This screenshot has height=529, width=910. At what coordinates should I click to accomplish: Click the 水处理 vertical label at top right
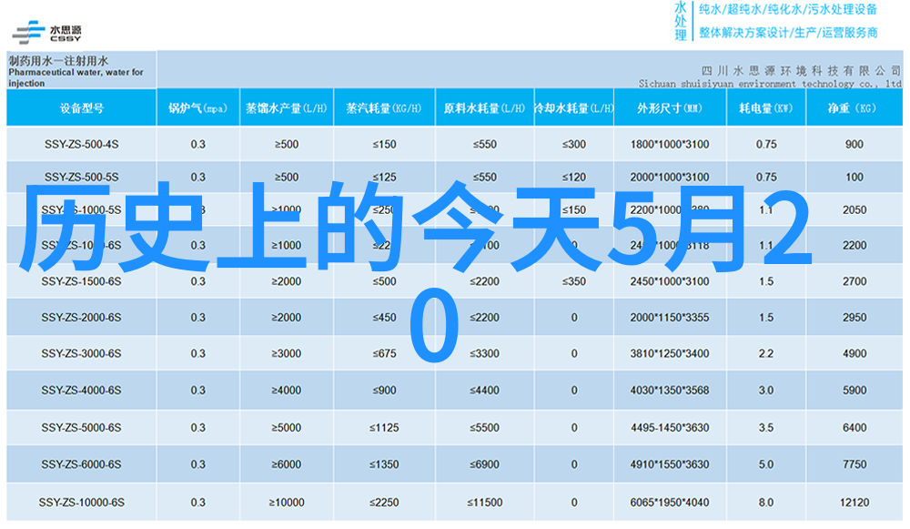pyautogui.click(x=680, y=21)
